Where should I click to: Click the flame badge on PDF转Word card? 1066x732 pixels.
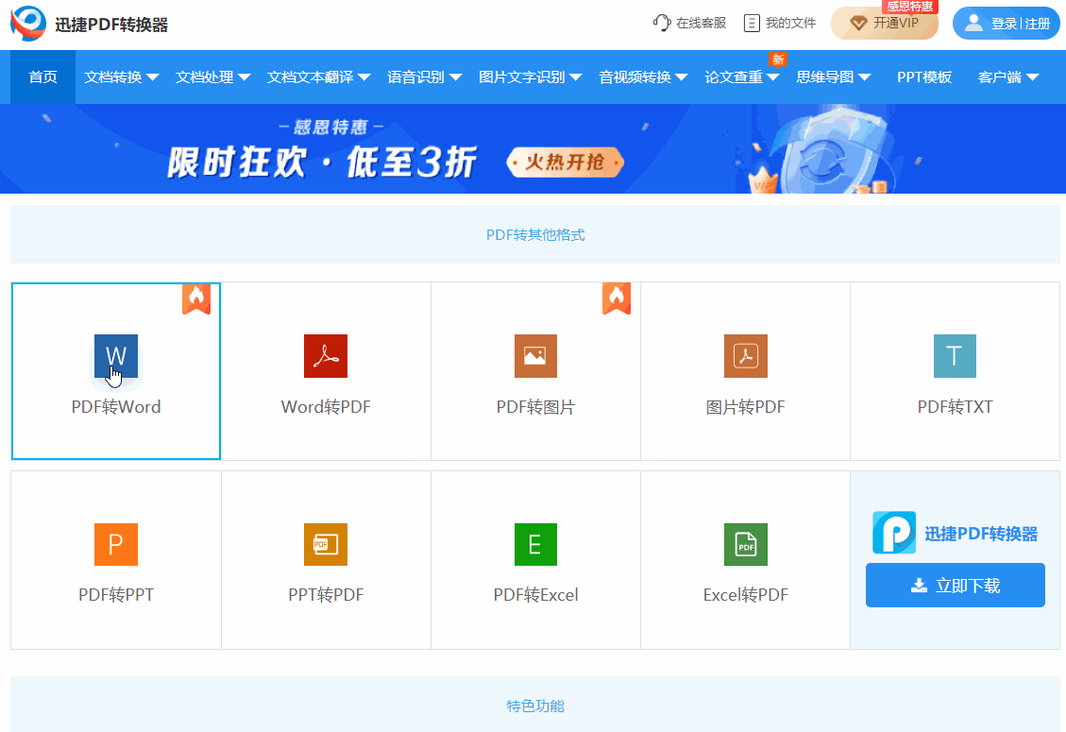196,298
